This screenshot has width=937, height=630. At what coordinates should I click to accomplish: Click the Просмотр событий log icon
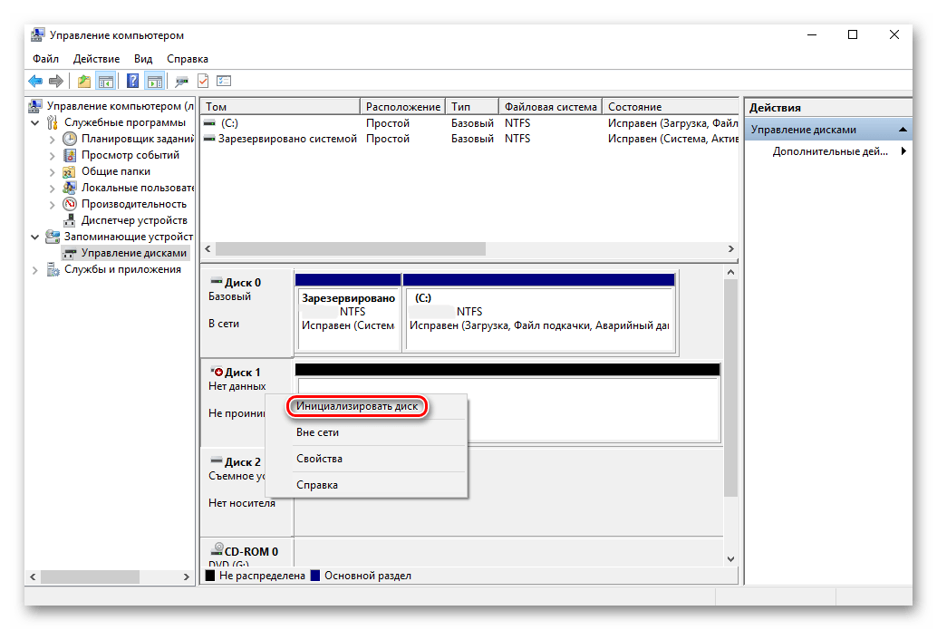pos(70,155)
